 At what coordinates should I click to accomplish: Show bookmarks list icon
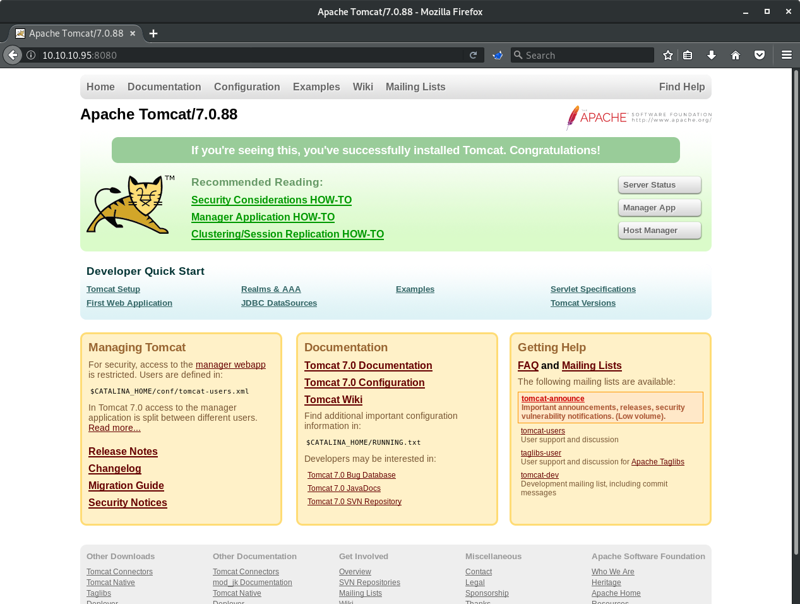688,55
